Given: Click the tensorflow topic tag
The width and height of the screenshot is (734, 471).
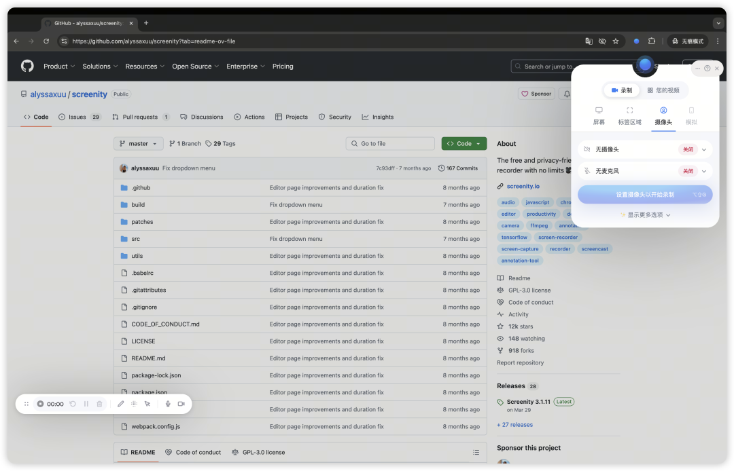Looking at the screenshot, I should (514, 238).
